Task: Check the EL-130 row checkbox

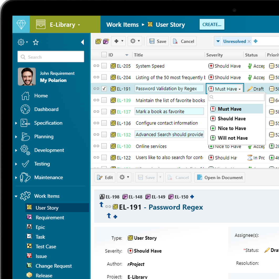Action: [104, 146]
